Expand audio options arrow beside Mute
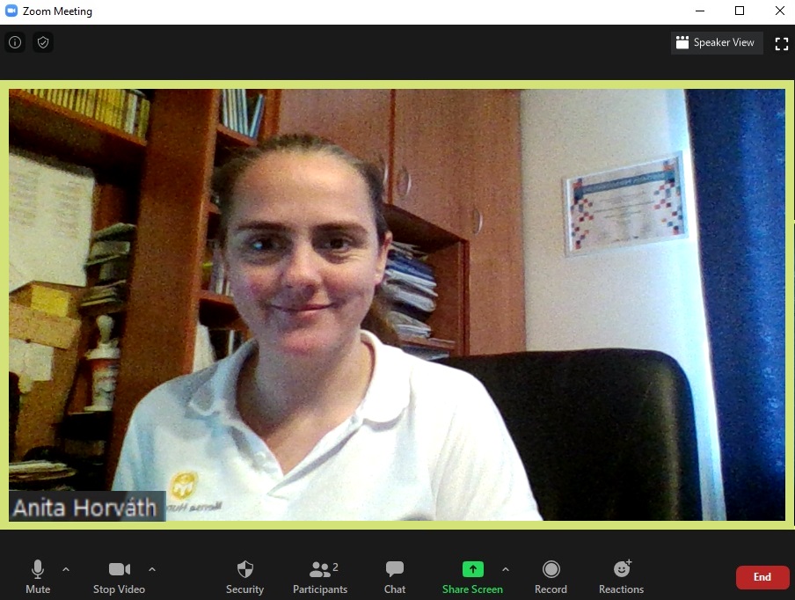The height and width of the screenshot is (600, 795). [x=66, y=569]
